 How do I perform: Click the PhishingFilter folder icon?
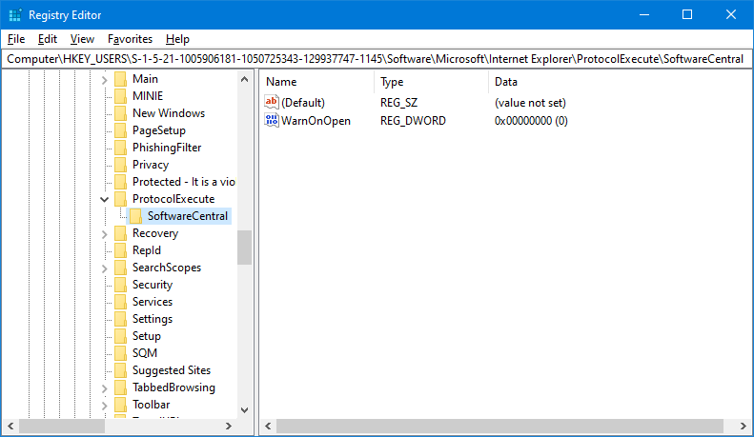coord(120,148)
